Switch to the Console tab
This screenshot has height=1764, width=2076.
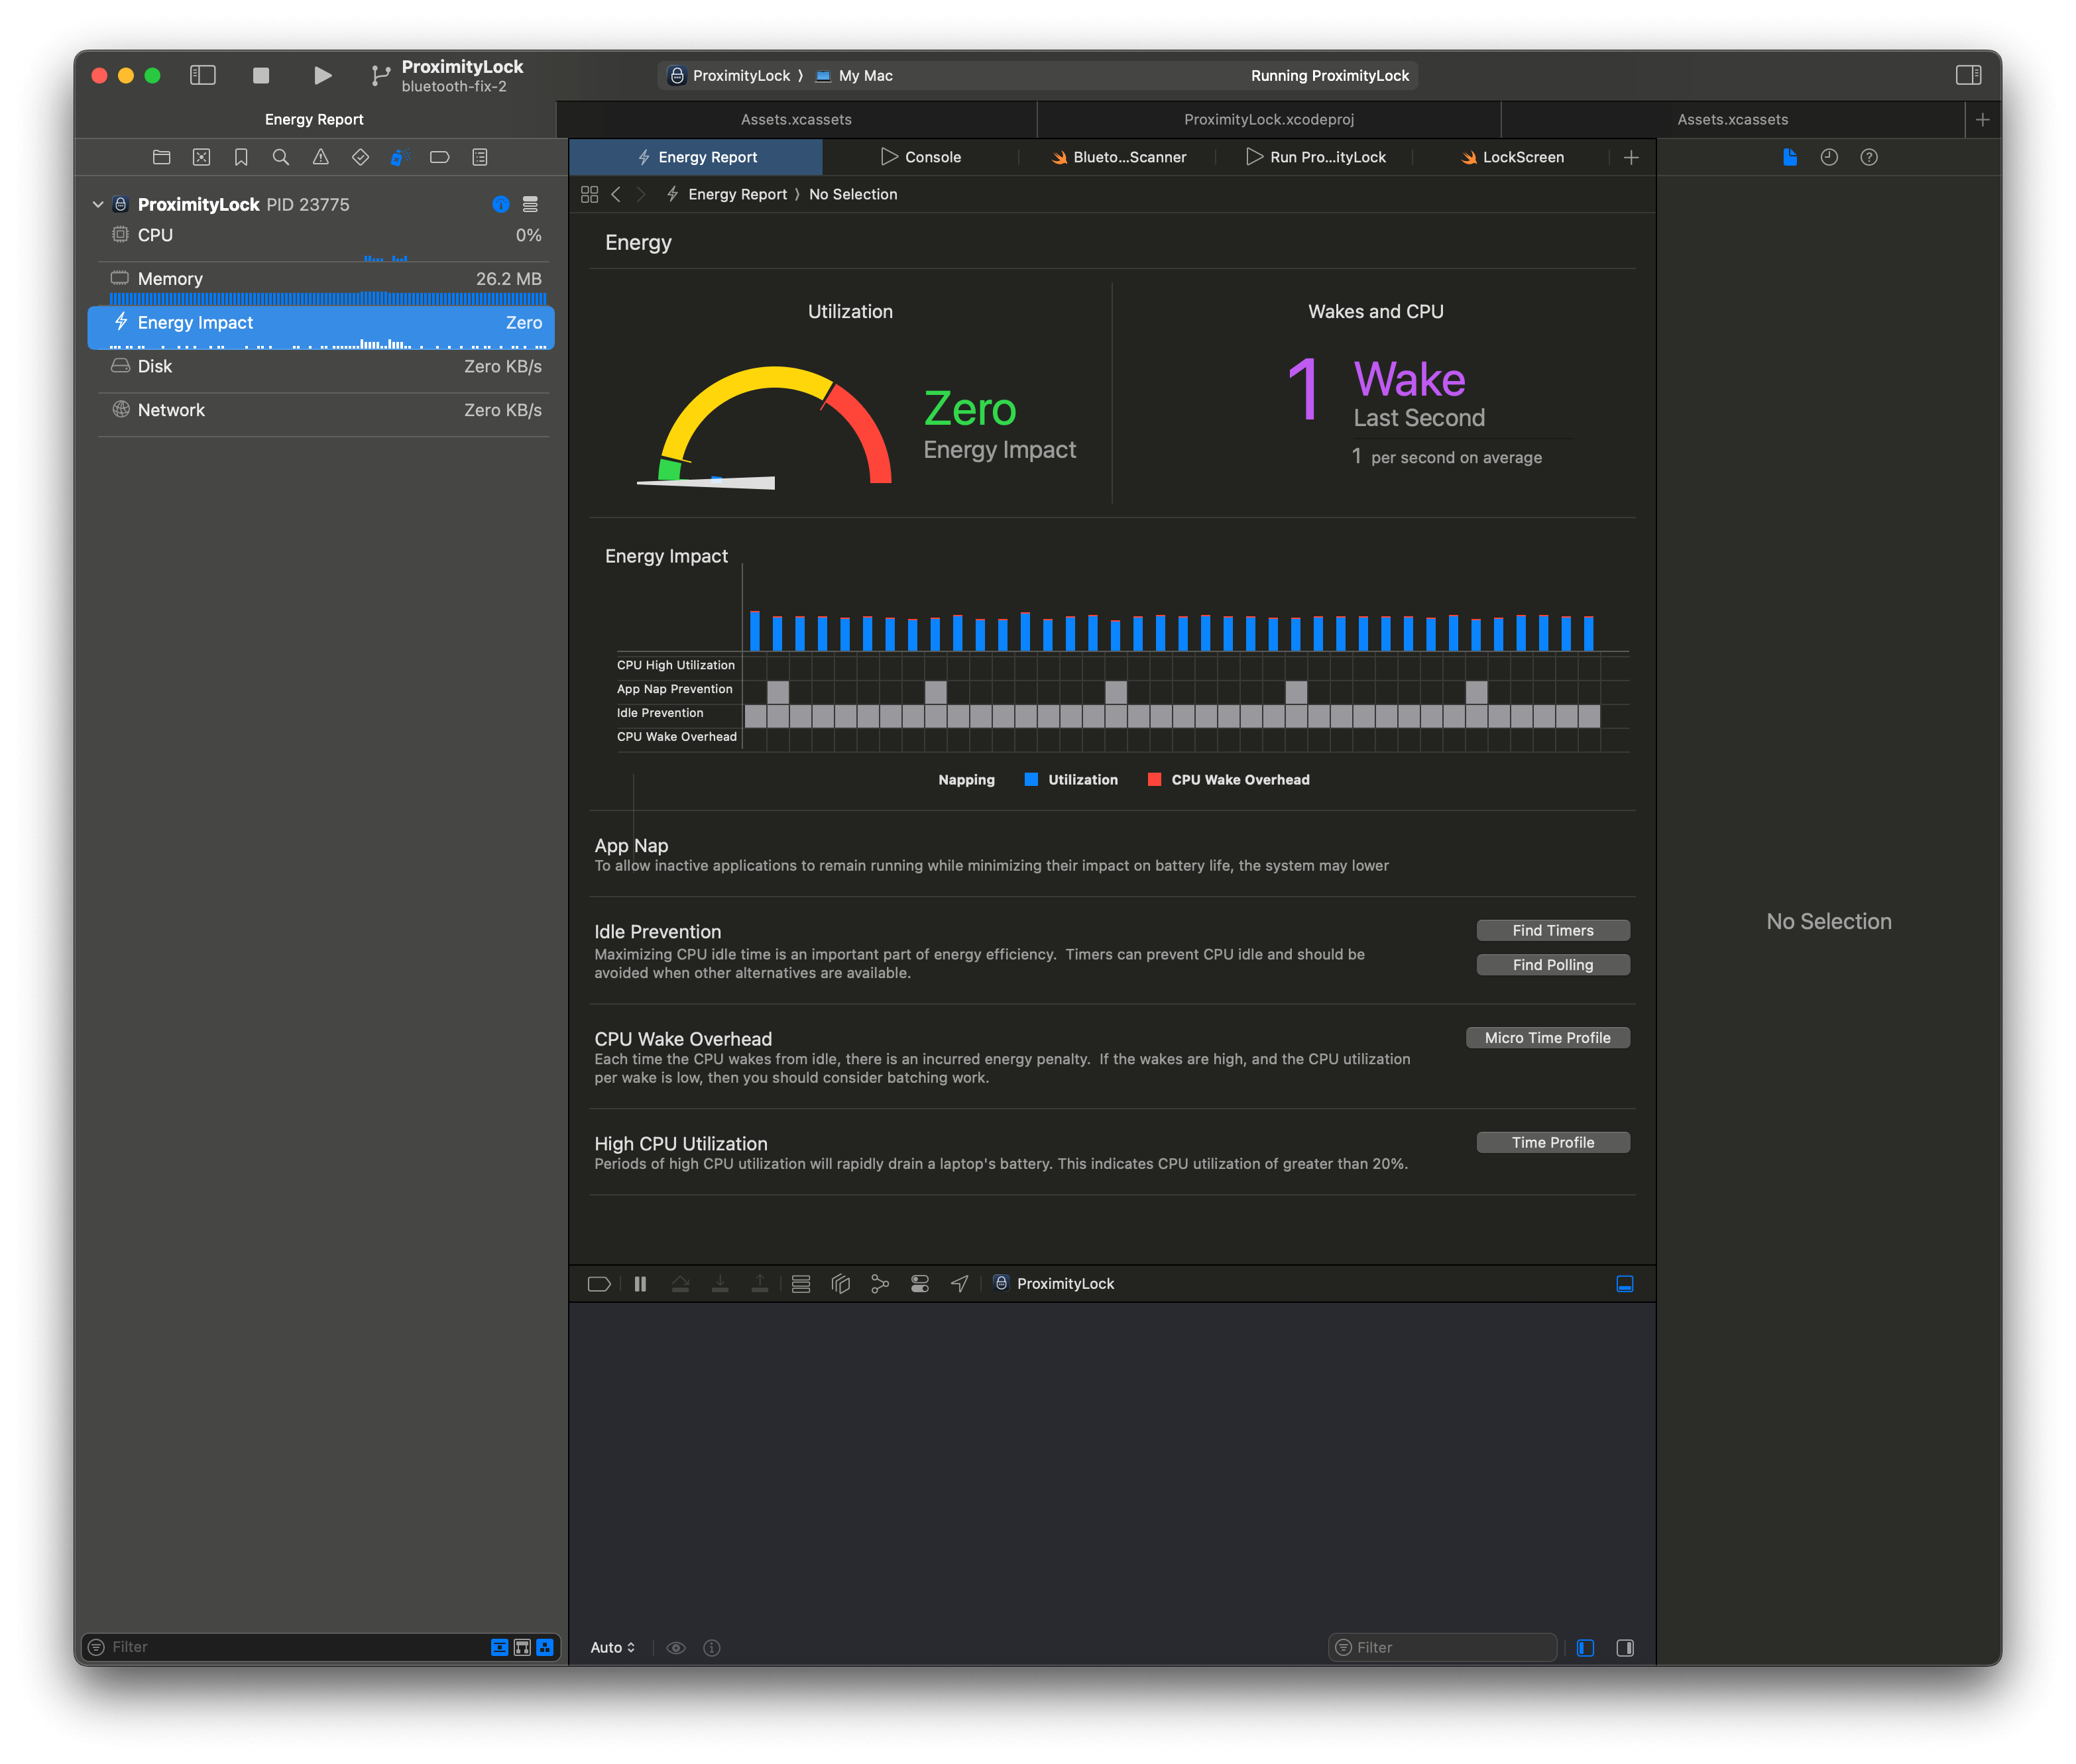pos(921,157)
